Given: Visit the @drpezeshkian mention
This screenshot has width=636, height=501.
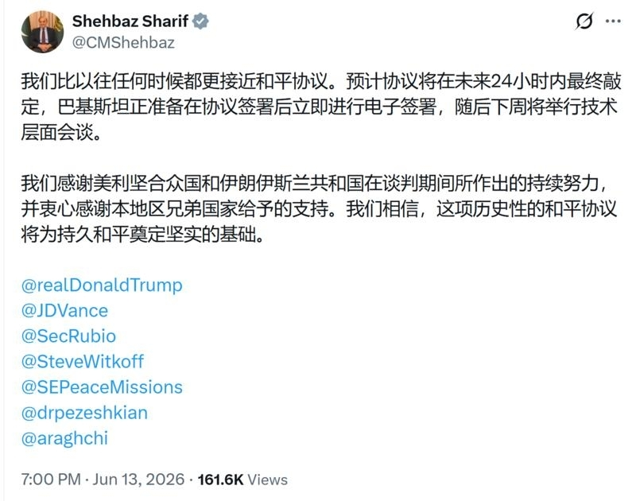Looking at the screenshot, I should (84, 413).
